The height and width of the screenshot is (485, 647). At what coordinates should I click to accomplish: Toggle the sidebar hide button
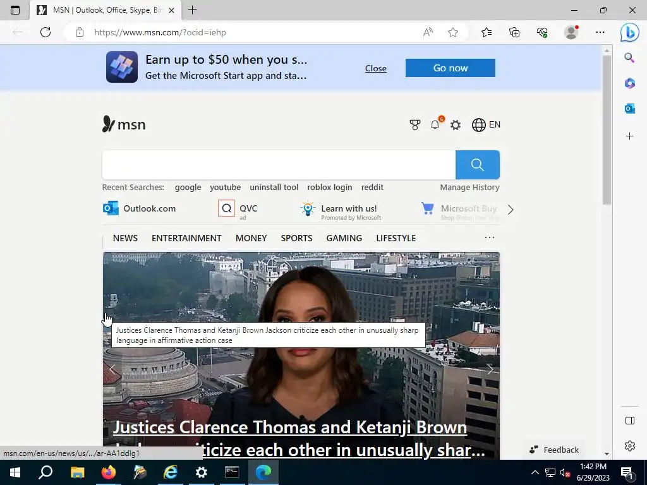coord(630,421)
